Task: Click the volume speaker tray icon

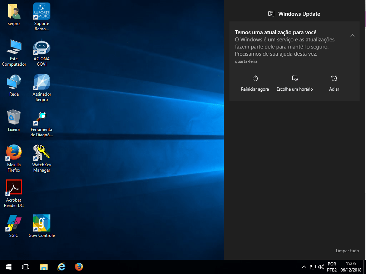Action: click(x=321, y=267)
